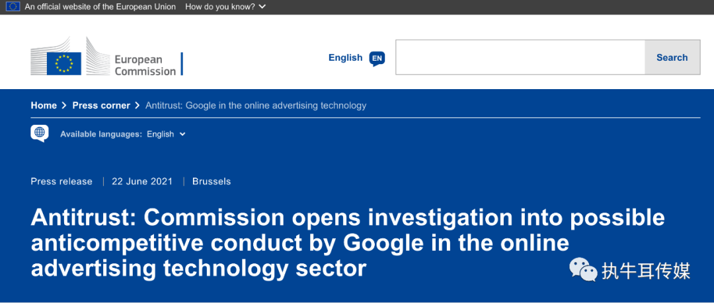Open the Available languages English dropdown

coord(166,134)
